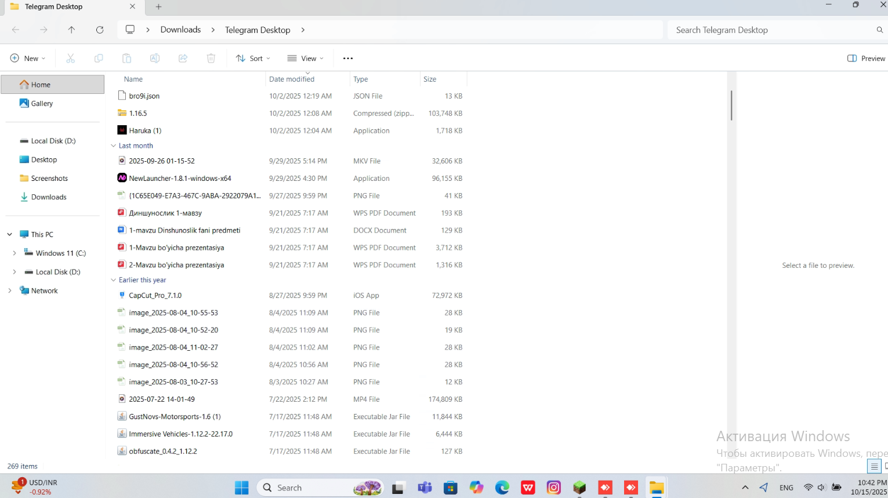The height and width of the screenshot is (498, 888).
Task: Click the New button
Action: (28, 58)
